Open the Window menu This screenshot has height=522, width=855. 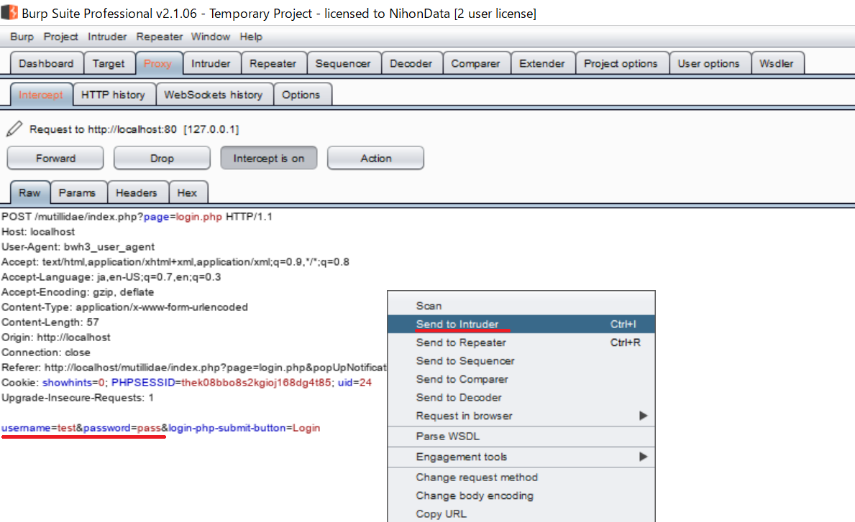pos(211,37)
